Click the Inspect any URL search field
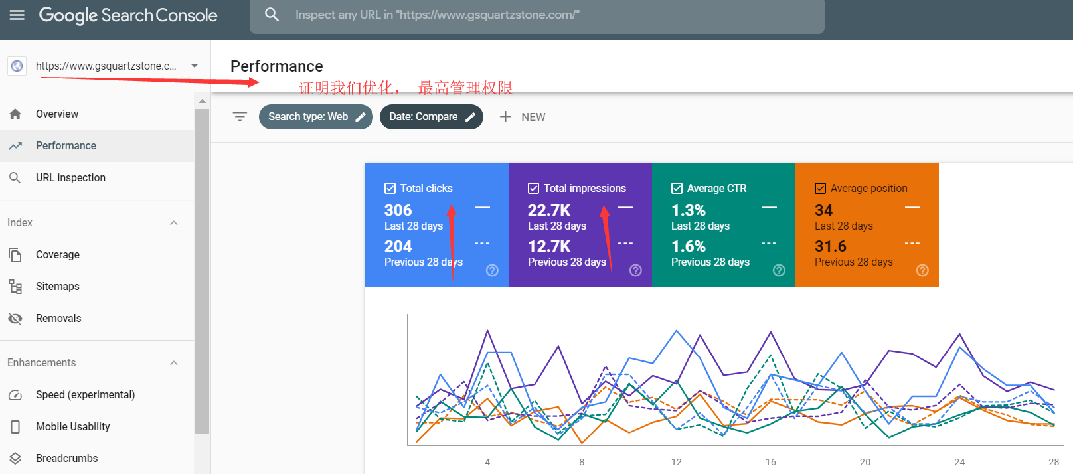Image resolution: width=1073 pixels, height=474 pixels. tap(537, 15)
